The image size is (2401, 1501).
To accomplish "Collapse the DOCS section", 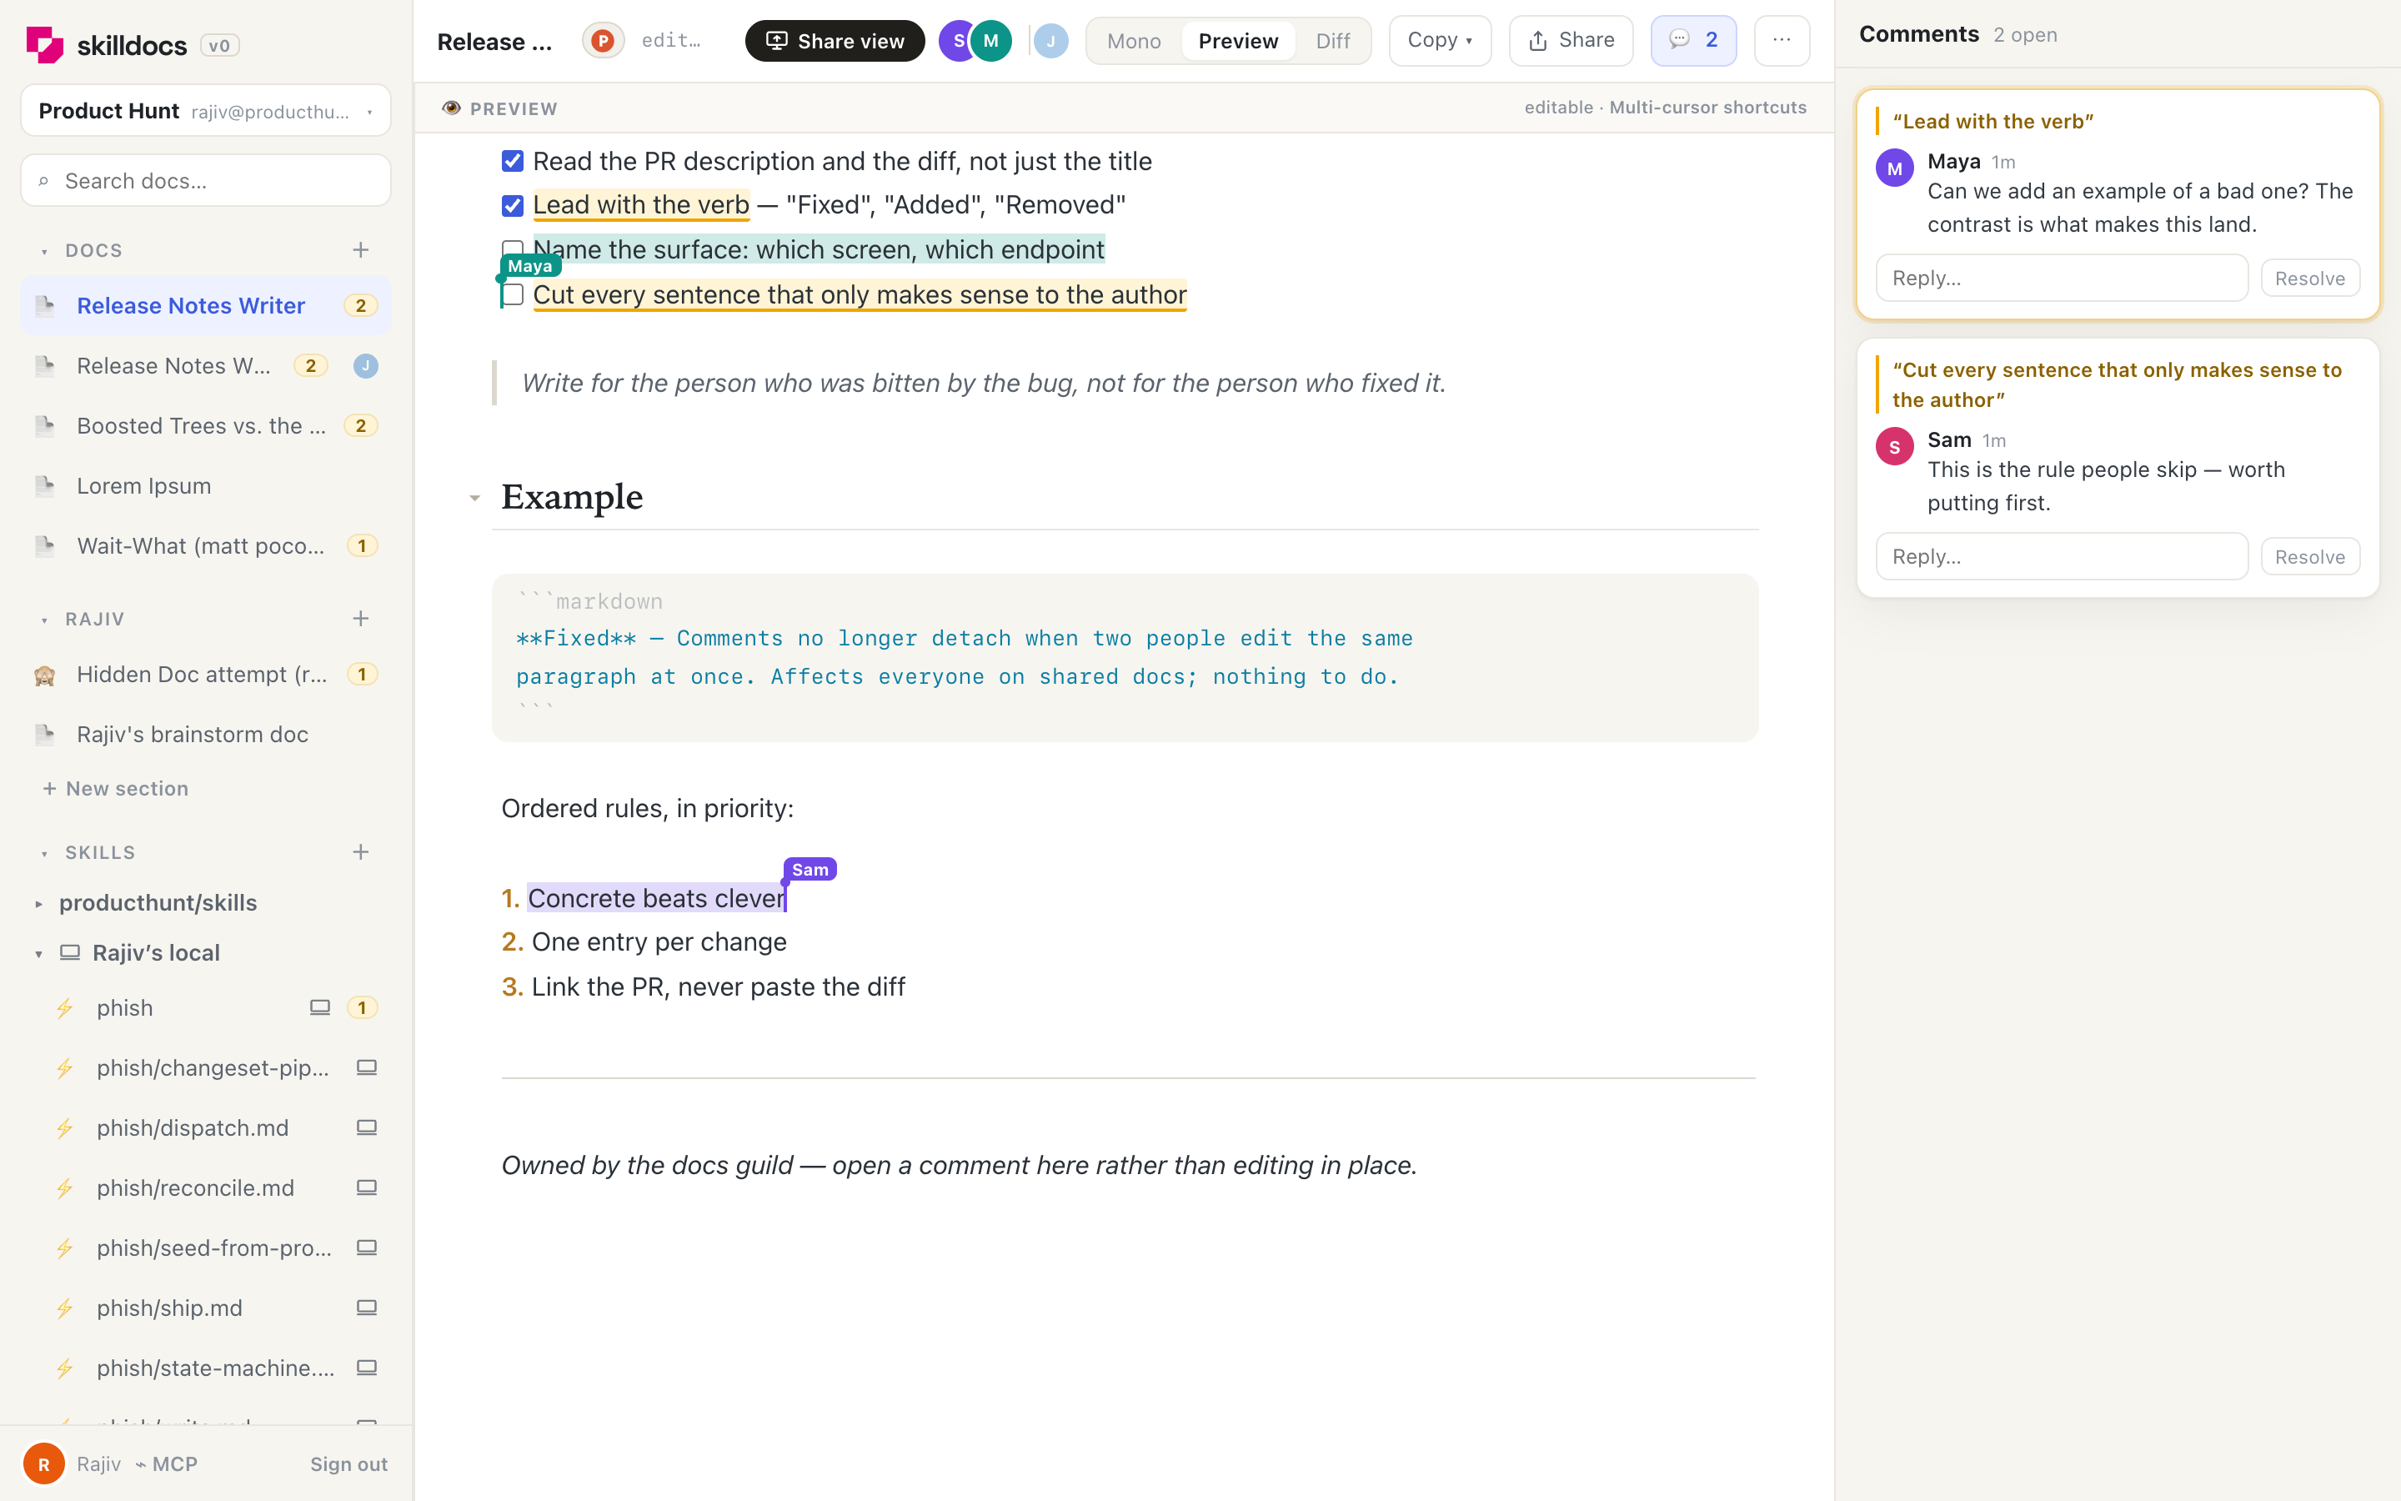I will [x=45, y=252].
